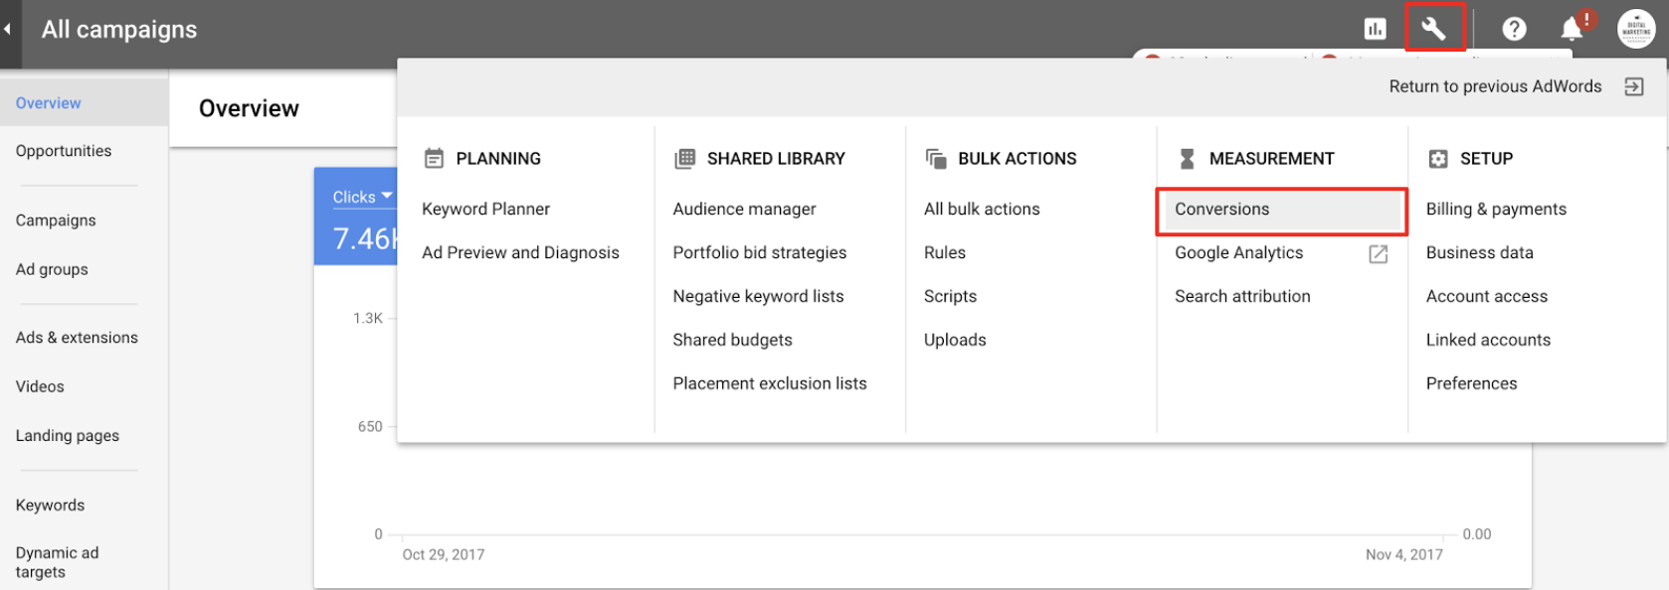Open the wrench tools menu icon
This screenshot has height=590, width=1669.
1433,29
